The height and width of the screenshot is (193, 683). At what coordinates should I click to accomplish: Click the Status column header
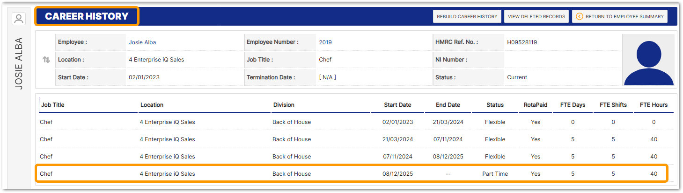pos(495,105)
